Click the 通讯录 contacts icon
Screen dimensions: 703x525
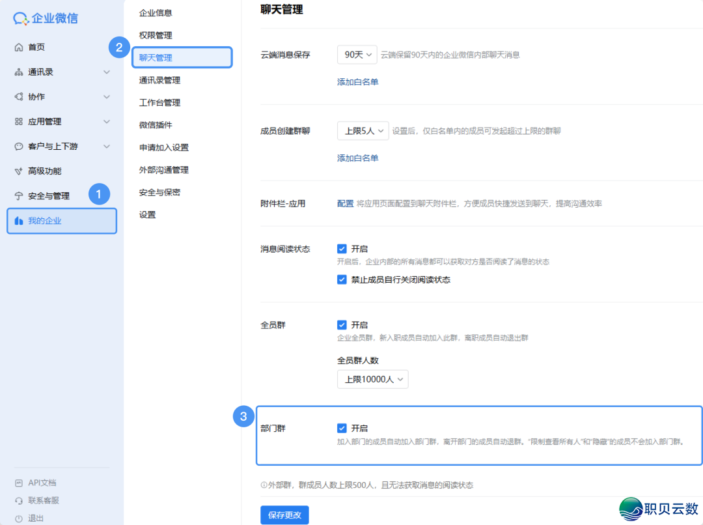click(18, 72)
